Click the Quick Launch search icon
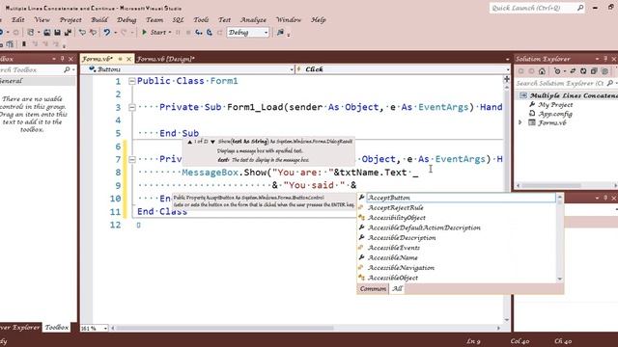This screenshot has height=347, width=618. (x=580, y=8)
